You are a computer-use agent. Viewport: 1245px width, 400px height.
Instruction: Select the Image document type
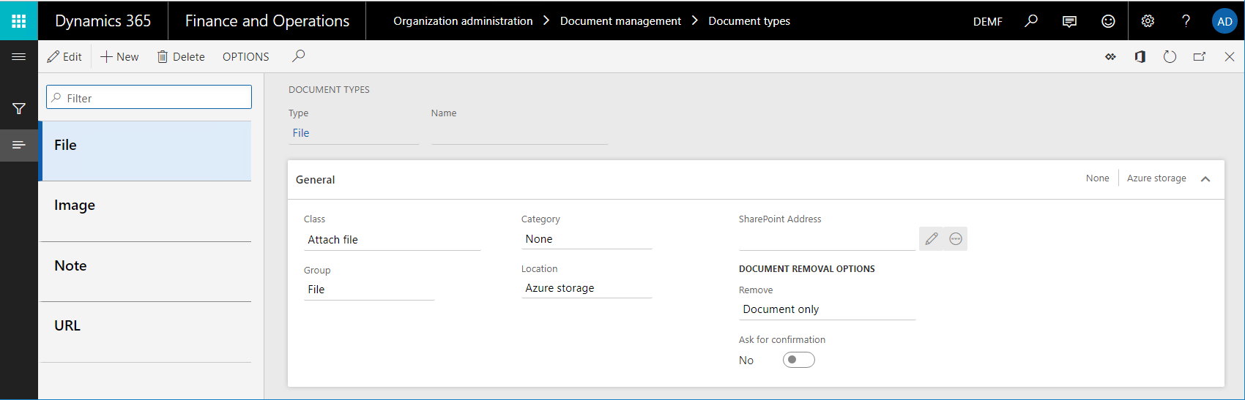tap(145, 211)
